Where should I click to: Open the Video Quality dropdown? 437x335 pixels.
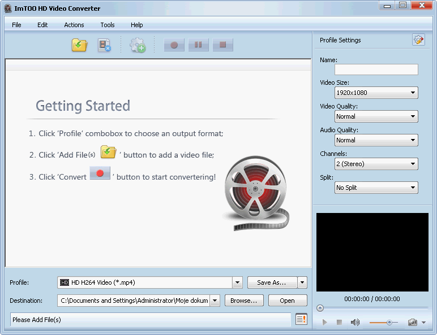(376, 116)
